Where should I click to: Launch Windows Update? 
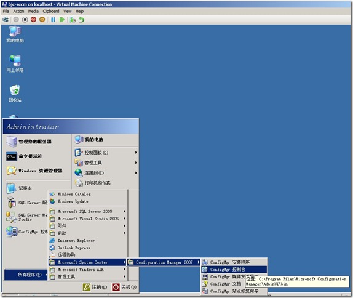tap(88, 201)
